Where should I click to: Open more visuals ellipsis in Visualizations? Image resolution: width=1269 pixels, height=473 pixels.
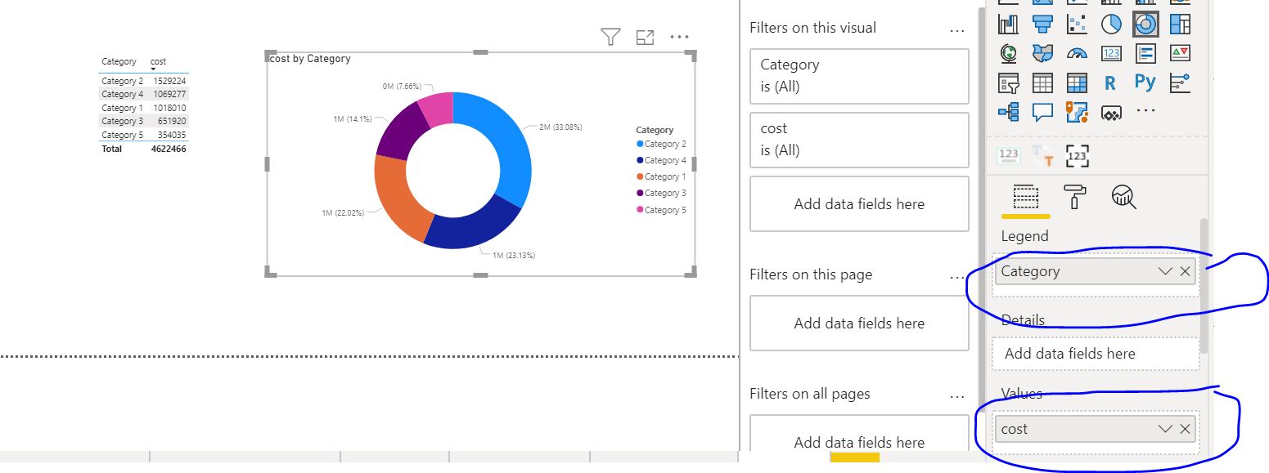pyautogui.click(x=1145, y=110)
